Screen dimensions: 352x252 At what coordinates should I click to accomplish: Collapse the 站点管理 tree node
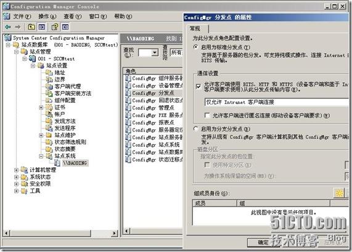(x=17, y=52)
